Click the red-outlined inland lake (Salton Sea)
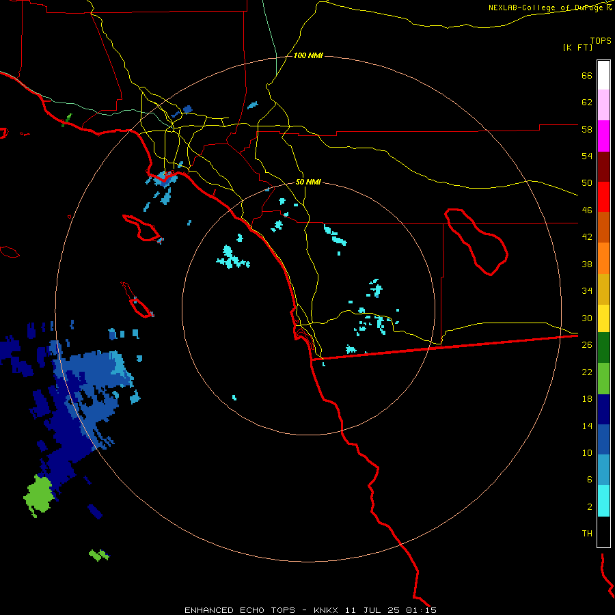The image size is (615, 615). click(x=476, y=242)
